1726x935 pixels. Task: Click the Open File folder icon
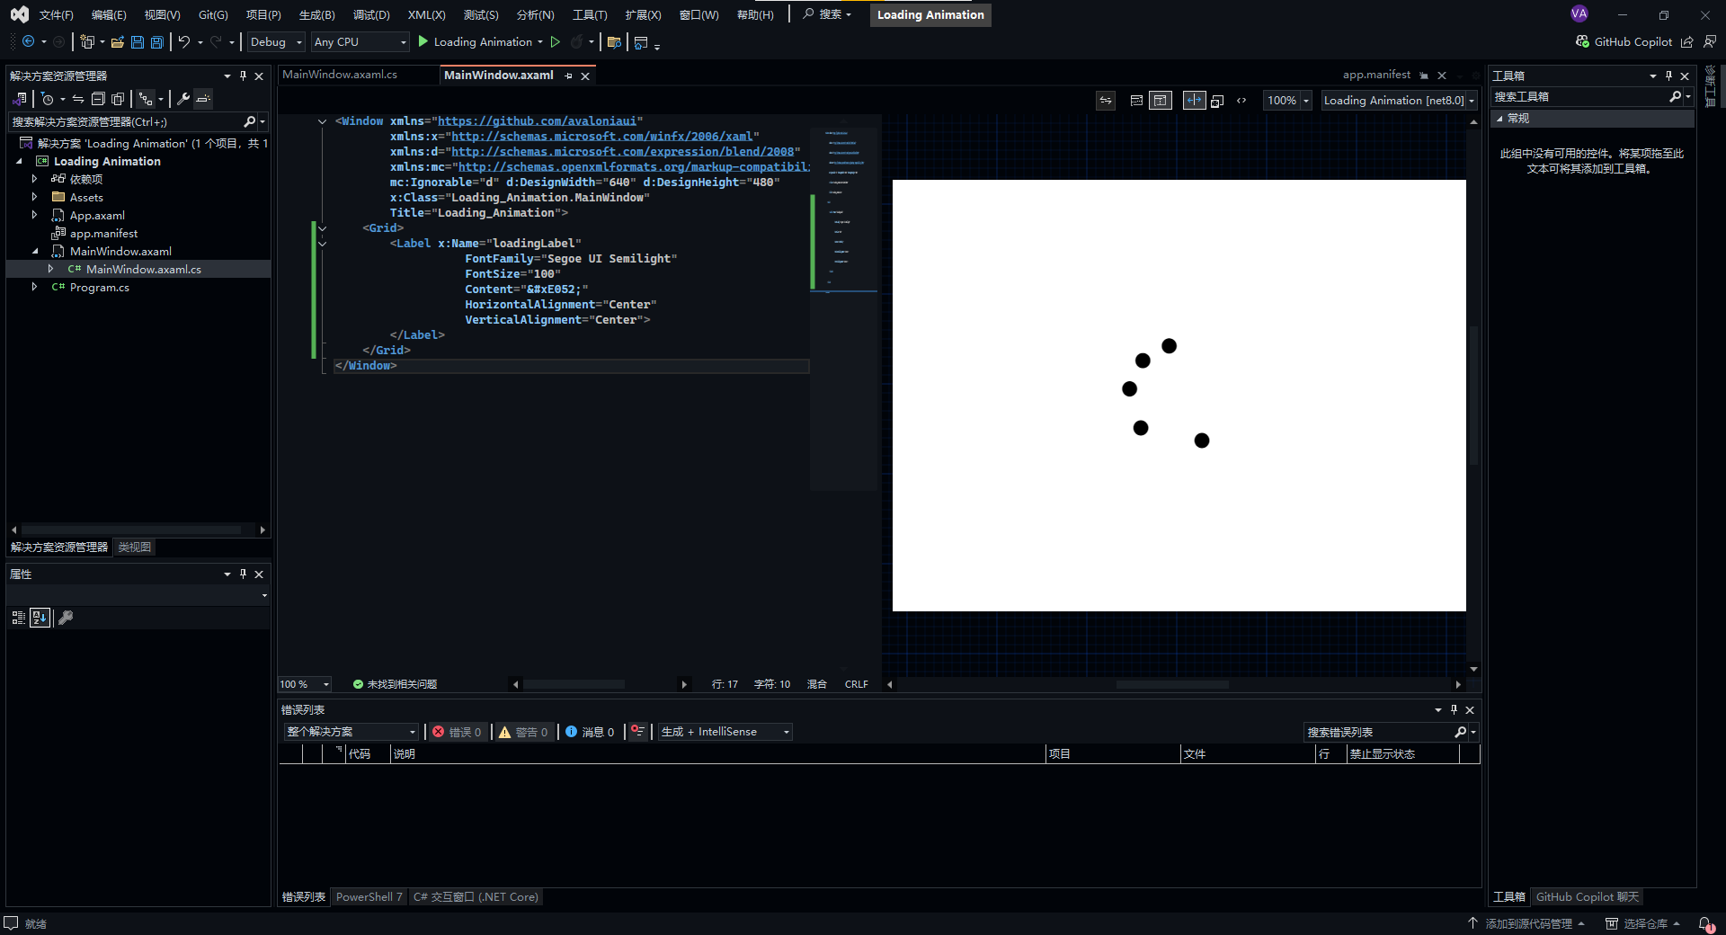coord(118,42)
